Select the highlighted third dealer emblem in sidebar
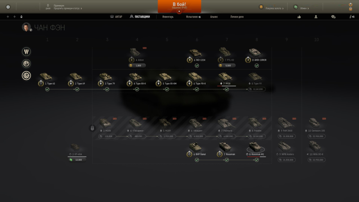 pos(26,75)
